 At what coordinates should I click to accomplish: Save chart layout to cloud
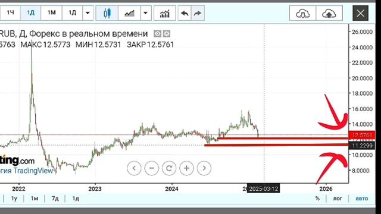329,13
